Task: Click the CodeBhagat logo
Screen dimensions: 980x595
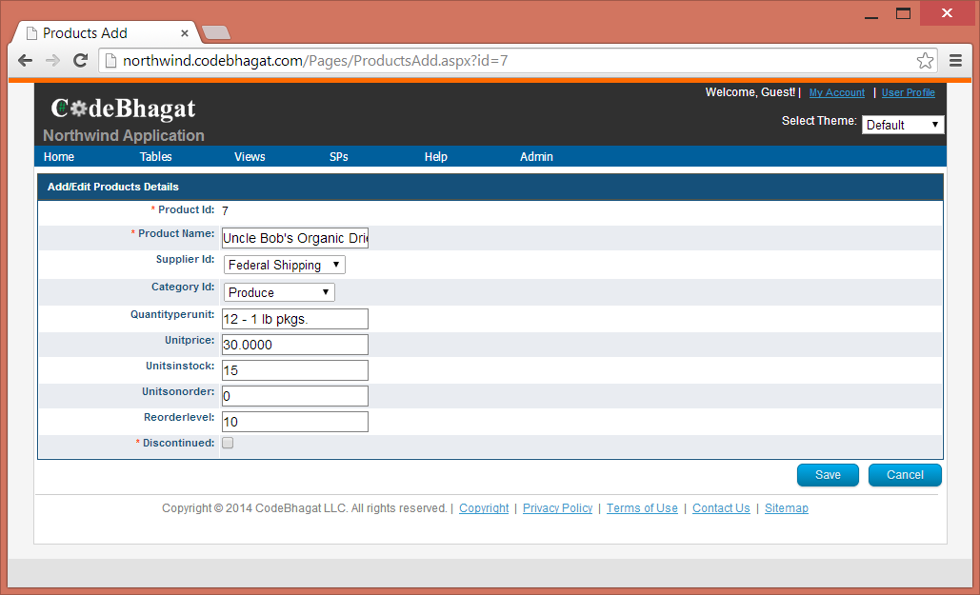Action: point(123,109)
